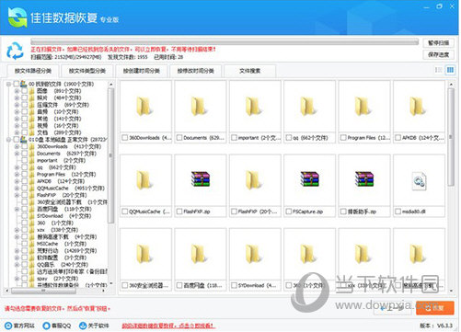Screen dimensions: 461x332
Task: Select the msdia80.dll file icon
Action: pos(419,181)
